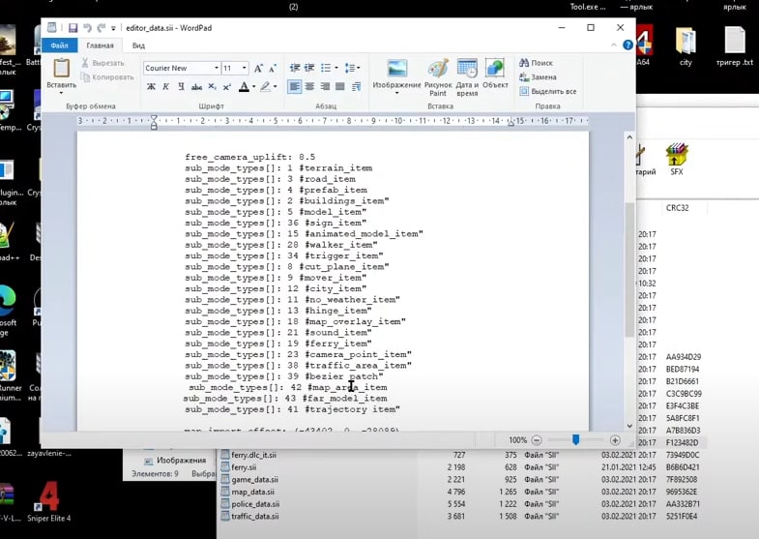Switch to the Вид ribbon tab

pyautogui.click(x=138, y=45)
